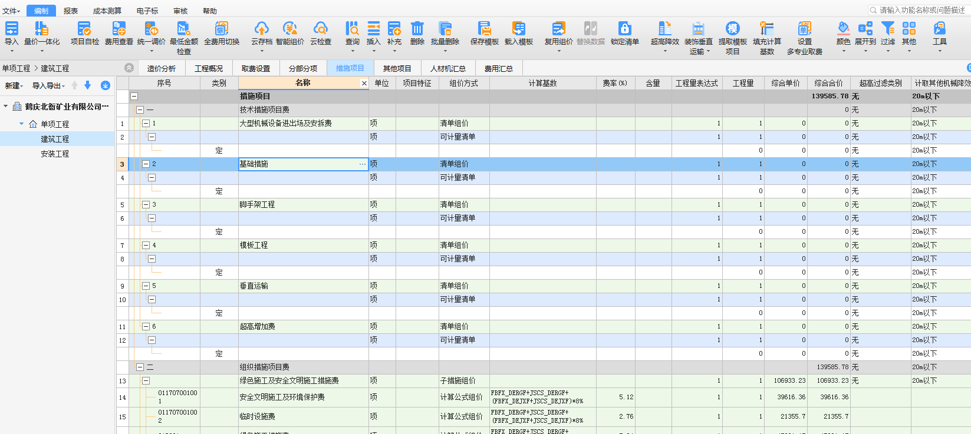Collapse row 大型机械设备进出场及安拆费
971x434 pixels.
pyautogui.click(x=146, y=123)
